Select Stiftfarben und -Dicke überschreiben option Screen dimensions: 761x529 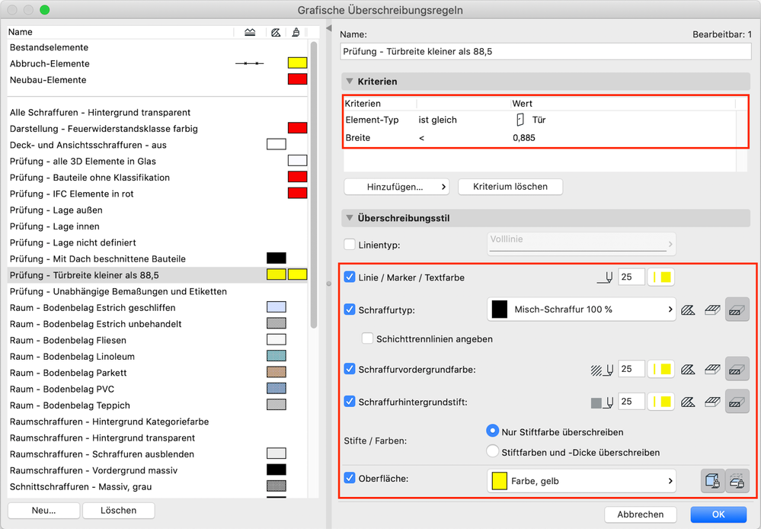(493, 451)
